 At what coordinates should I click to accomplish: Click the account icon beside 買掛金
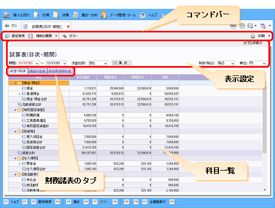coord(24,163)
